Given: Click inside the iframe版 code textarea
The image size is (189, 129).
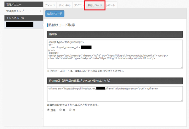Looking at the screenshot, I should (115, 94).
